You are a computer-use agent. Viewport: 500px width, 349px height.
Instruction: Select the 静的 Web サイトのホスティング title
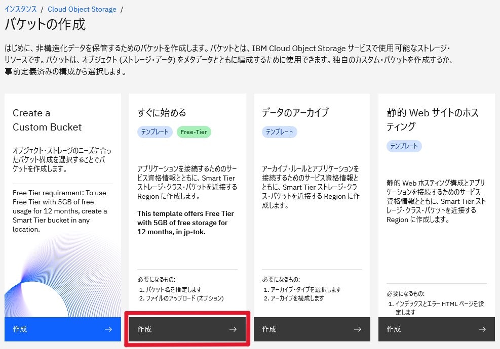point(433,119)
